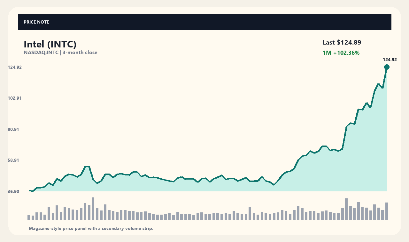
Task: Click the end-of-line price marker dot
Action: click(387, 67)
